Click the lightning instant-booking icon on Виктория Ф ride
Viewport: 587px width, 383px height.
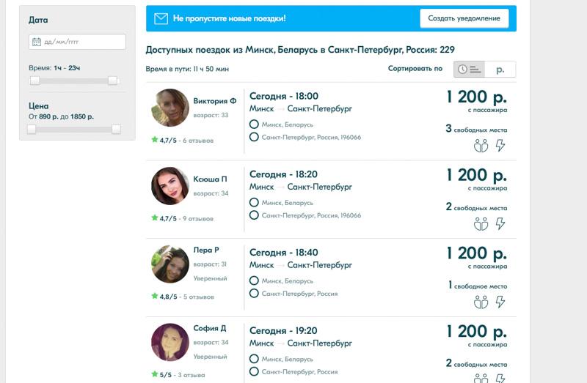[x=500, y=145]
